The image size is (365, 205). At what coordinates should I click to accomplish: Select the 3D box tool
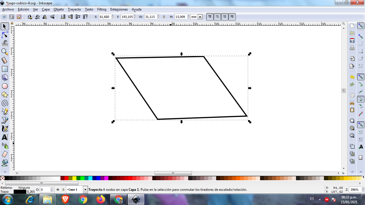[5, 77]
